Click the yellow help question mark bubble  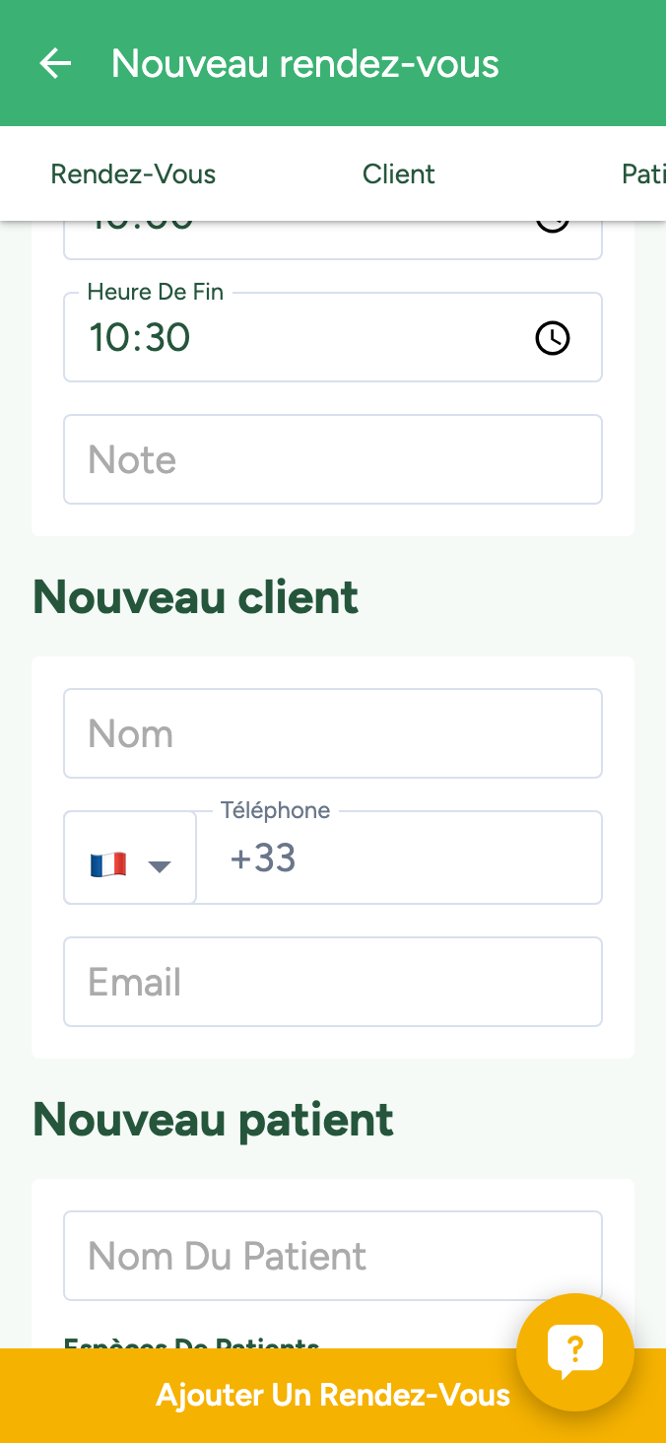(575, 1351)
